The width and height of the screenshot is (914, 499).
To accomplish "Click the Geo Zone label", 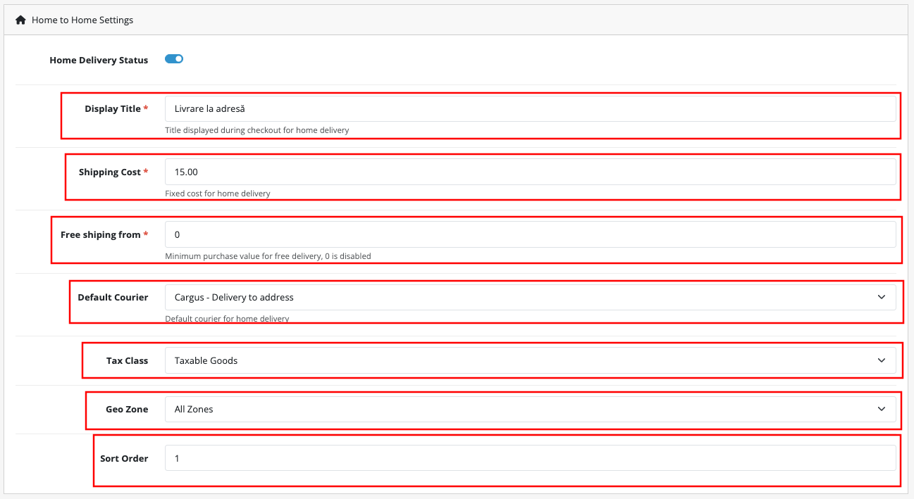I will [x=127, y=409].
